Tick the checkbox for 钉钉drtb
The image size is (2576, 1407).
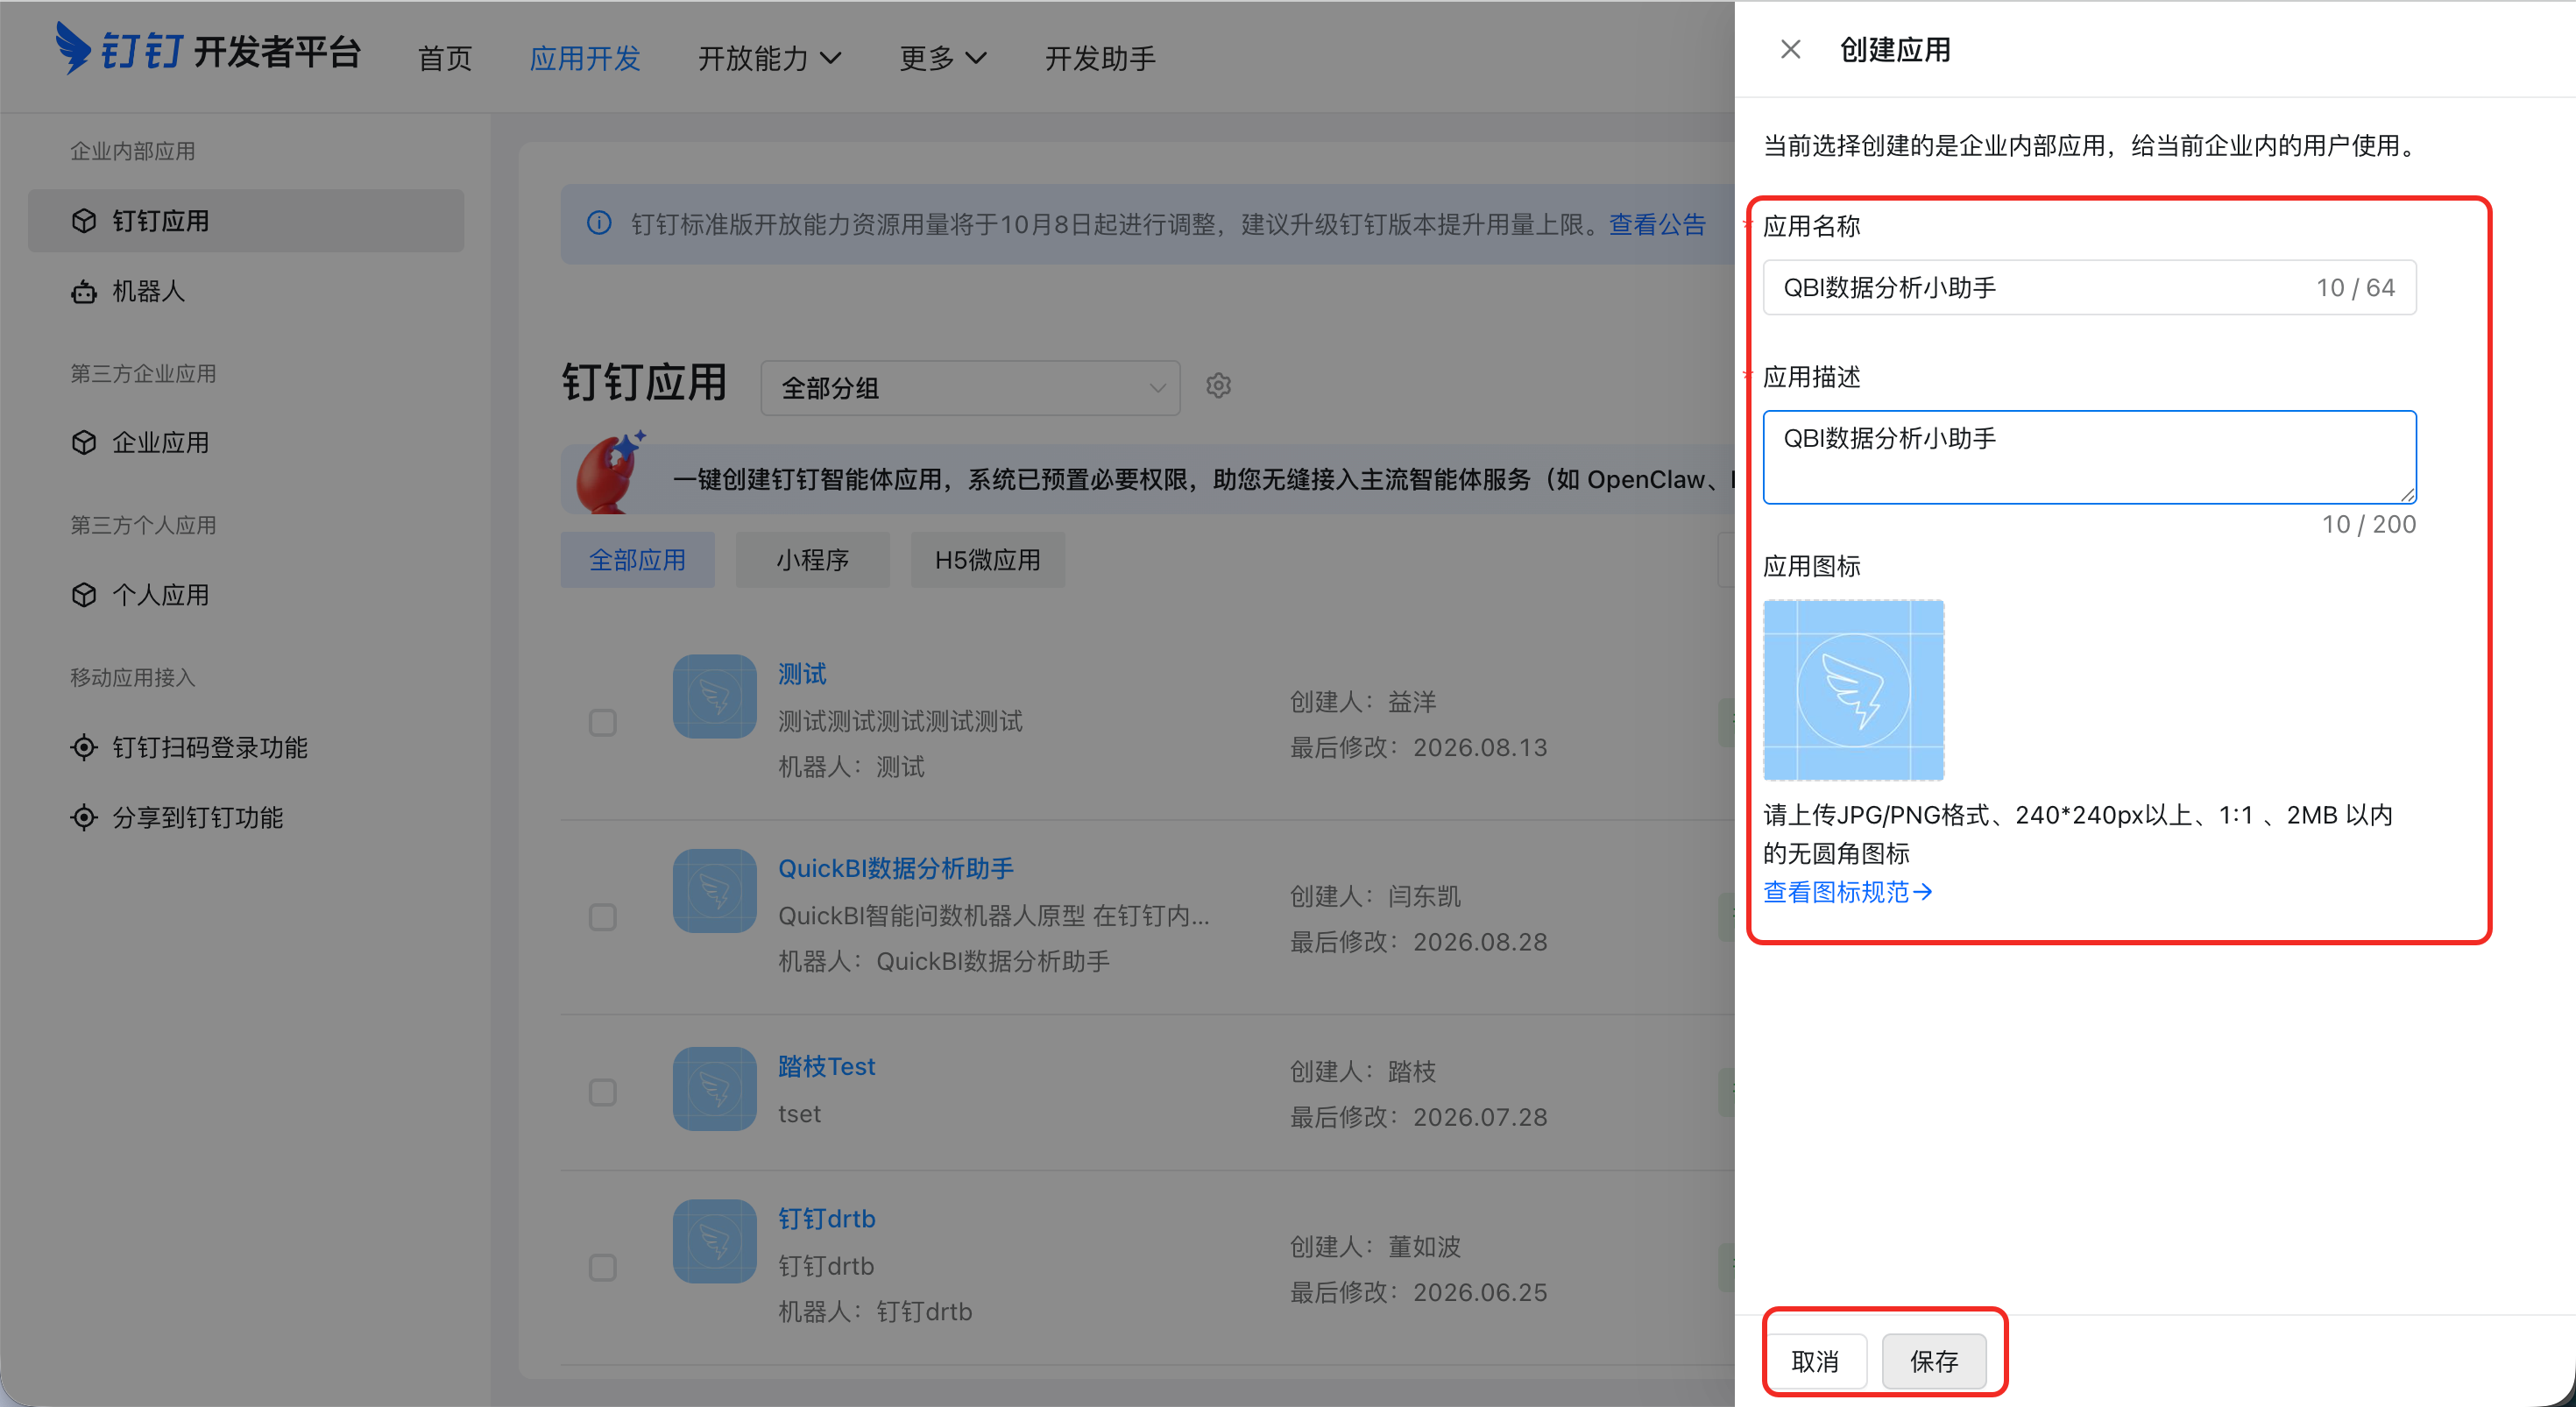point(603,1268)
